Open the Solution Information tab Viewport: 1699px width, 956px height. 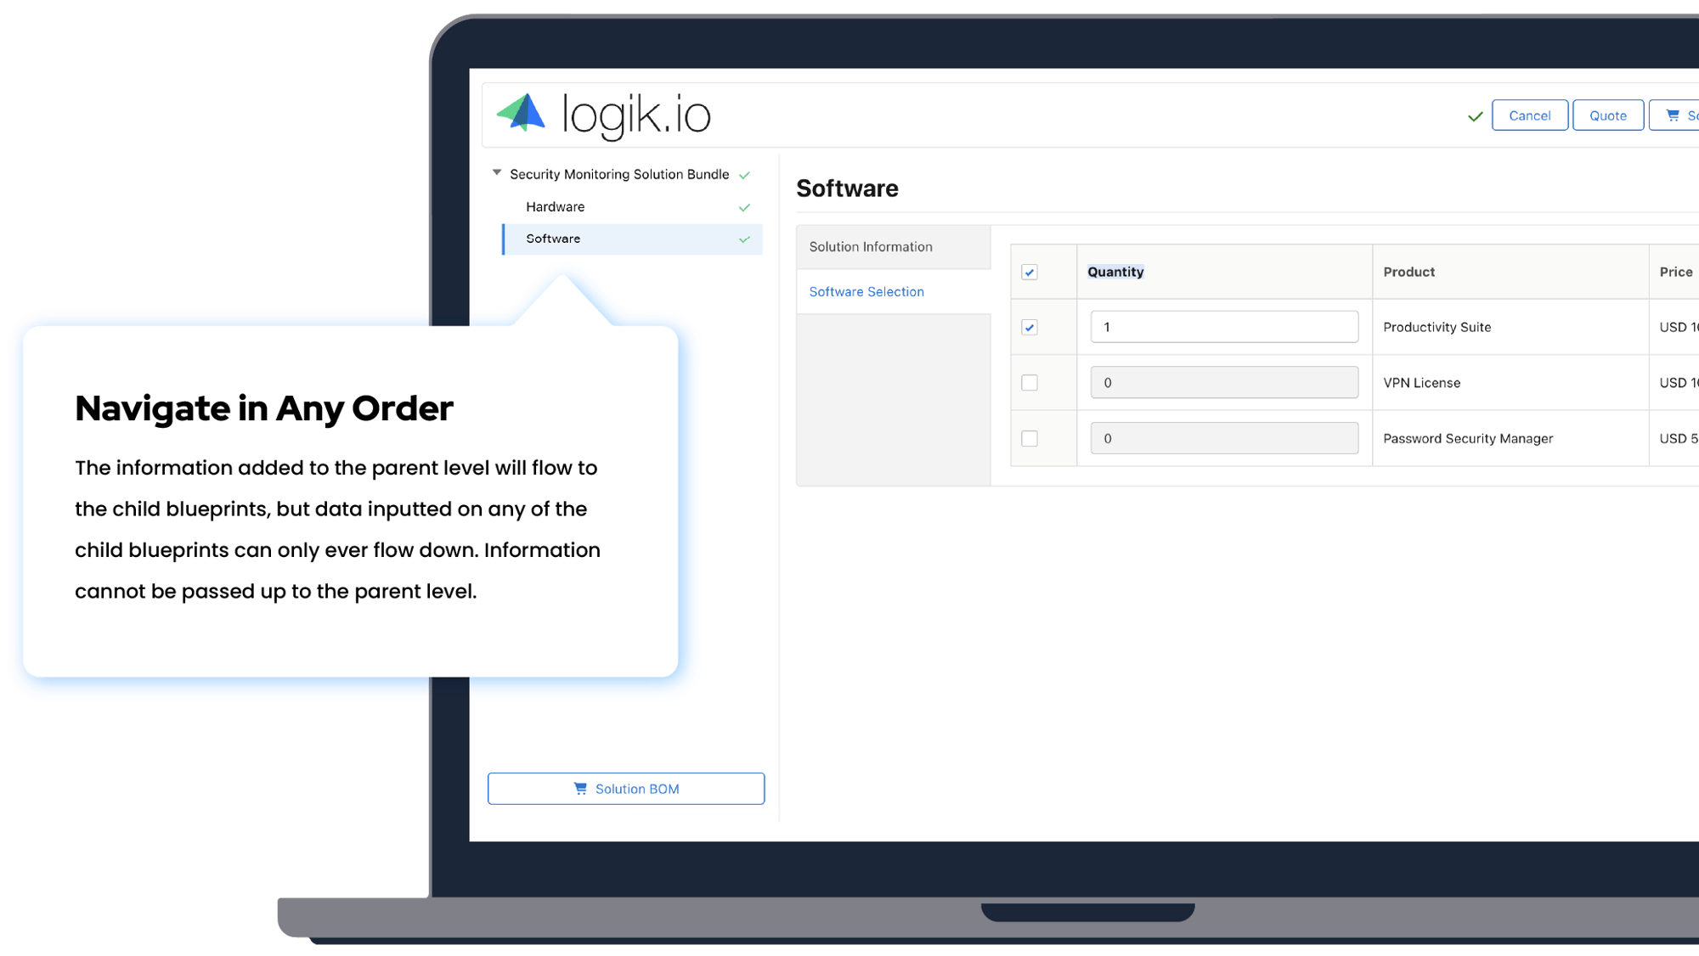[894, 247]
